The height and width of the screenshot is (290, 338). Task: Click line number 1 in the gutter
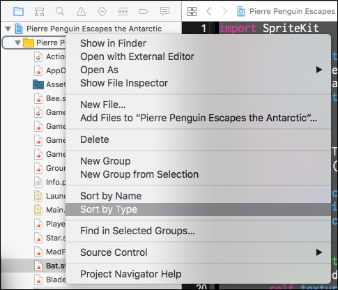coord(203,29)
